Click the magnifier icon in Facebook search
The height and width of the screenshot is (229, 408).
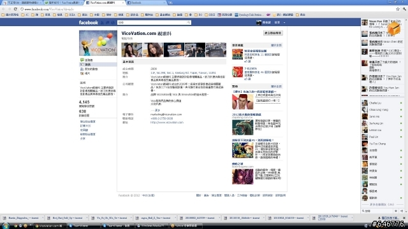(x=189, y=23)
